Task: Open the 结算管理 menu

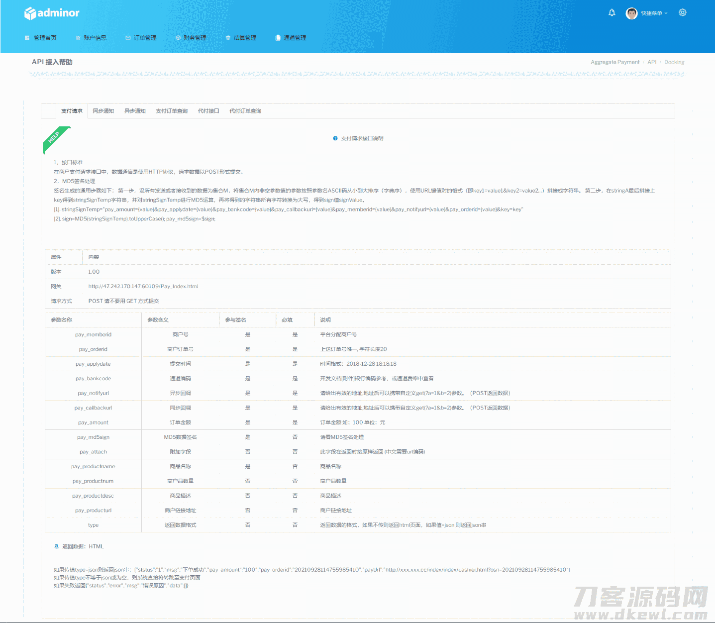Action: (x=244, y=38)
